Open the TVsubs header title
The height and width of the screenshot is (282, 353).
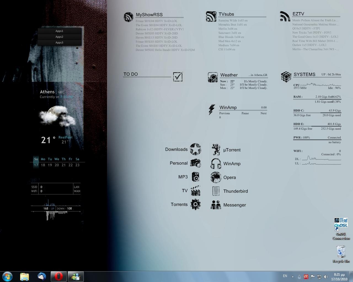pyautogui.click(x=226, y=14)
